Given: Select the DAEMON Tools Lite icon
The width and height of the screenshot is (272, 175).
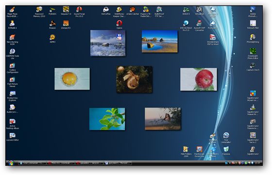Looking at the screenshot, I should click(12, 54).
